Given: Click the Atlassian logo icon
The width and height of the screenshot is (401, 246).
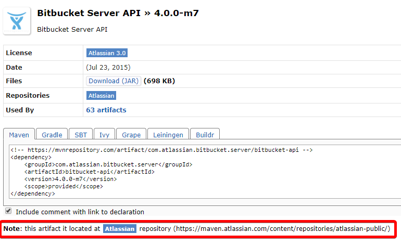Looking at the screenshot, I should (x=17, y=21).
